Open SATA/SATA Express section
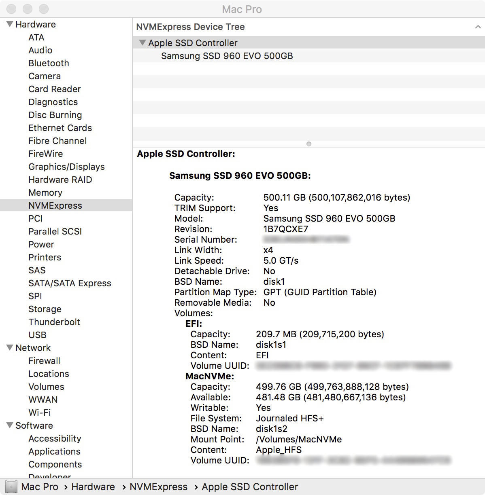Viewport: 485px width, 495px height. pos(70,283)
